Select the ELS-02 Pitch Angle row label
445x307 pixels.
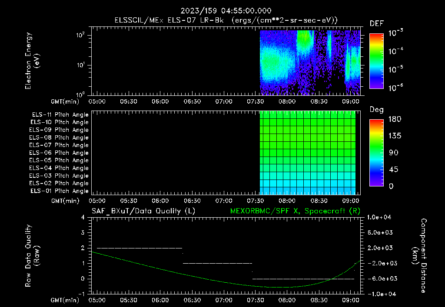tap(59, 183)
